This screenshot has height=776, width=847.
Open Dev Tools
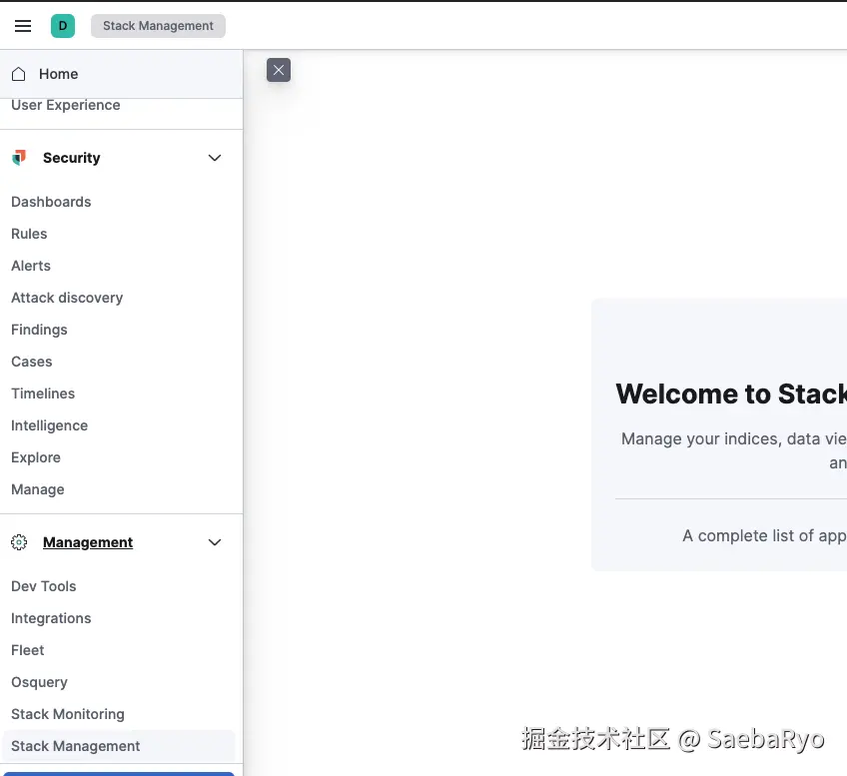43,586
